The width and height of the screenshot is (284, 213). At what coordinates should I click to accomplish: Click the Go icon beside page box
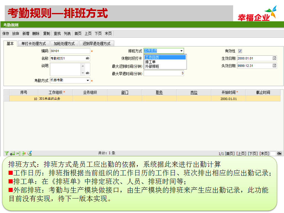click(x=279, y=153)
